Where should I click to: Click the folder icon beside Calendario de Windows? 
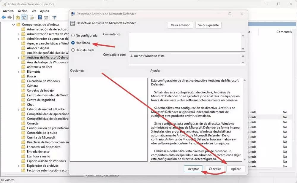[23, 81]
